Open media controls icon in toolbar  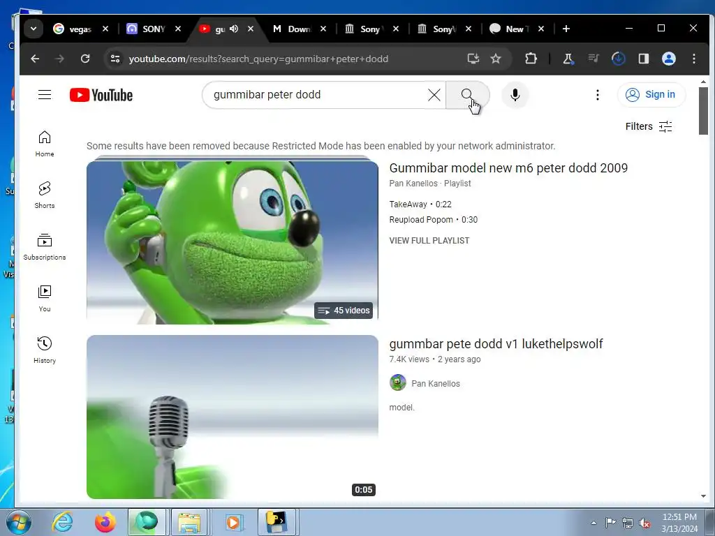[x=594, y=59]
